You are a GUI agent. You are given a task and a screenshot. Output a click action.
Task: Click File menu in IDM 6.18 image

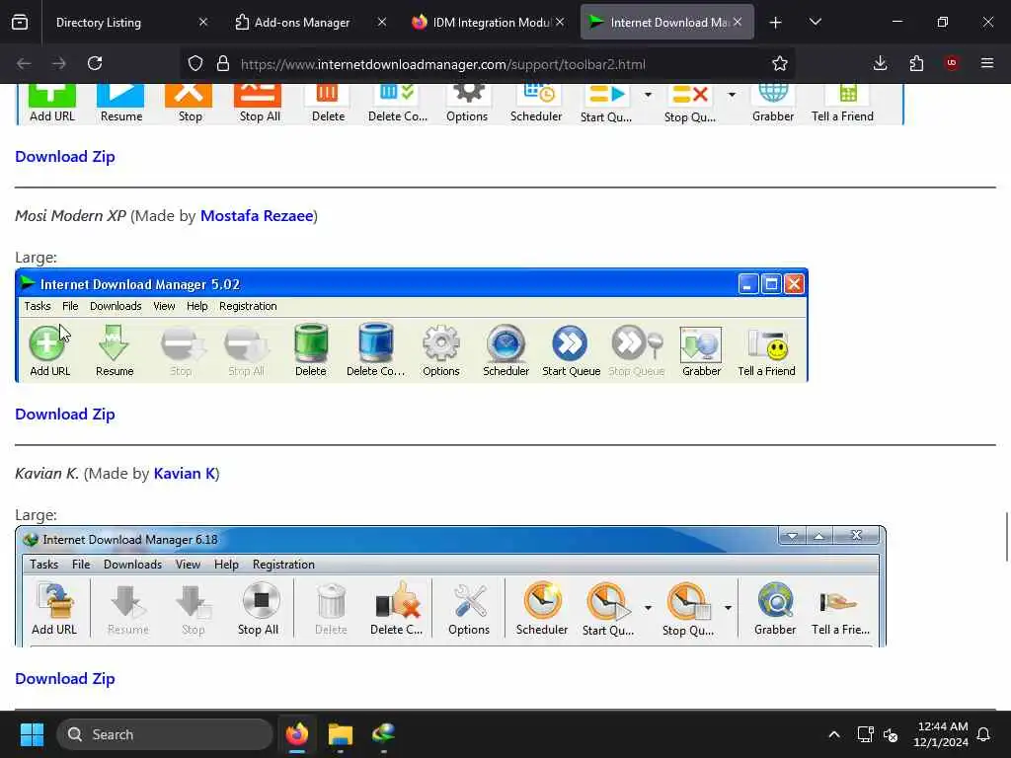tap(81, 565)
